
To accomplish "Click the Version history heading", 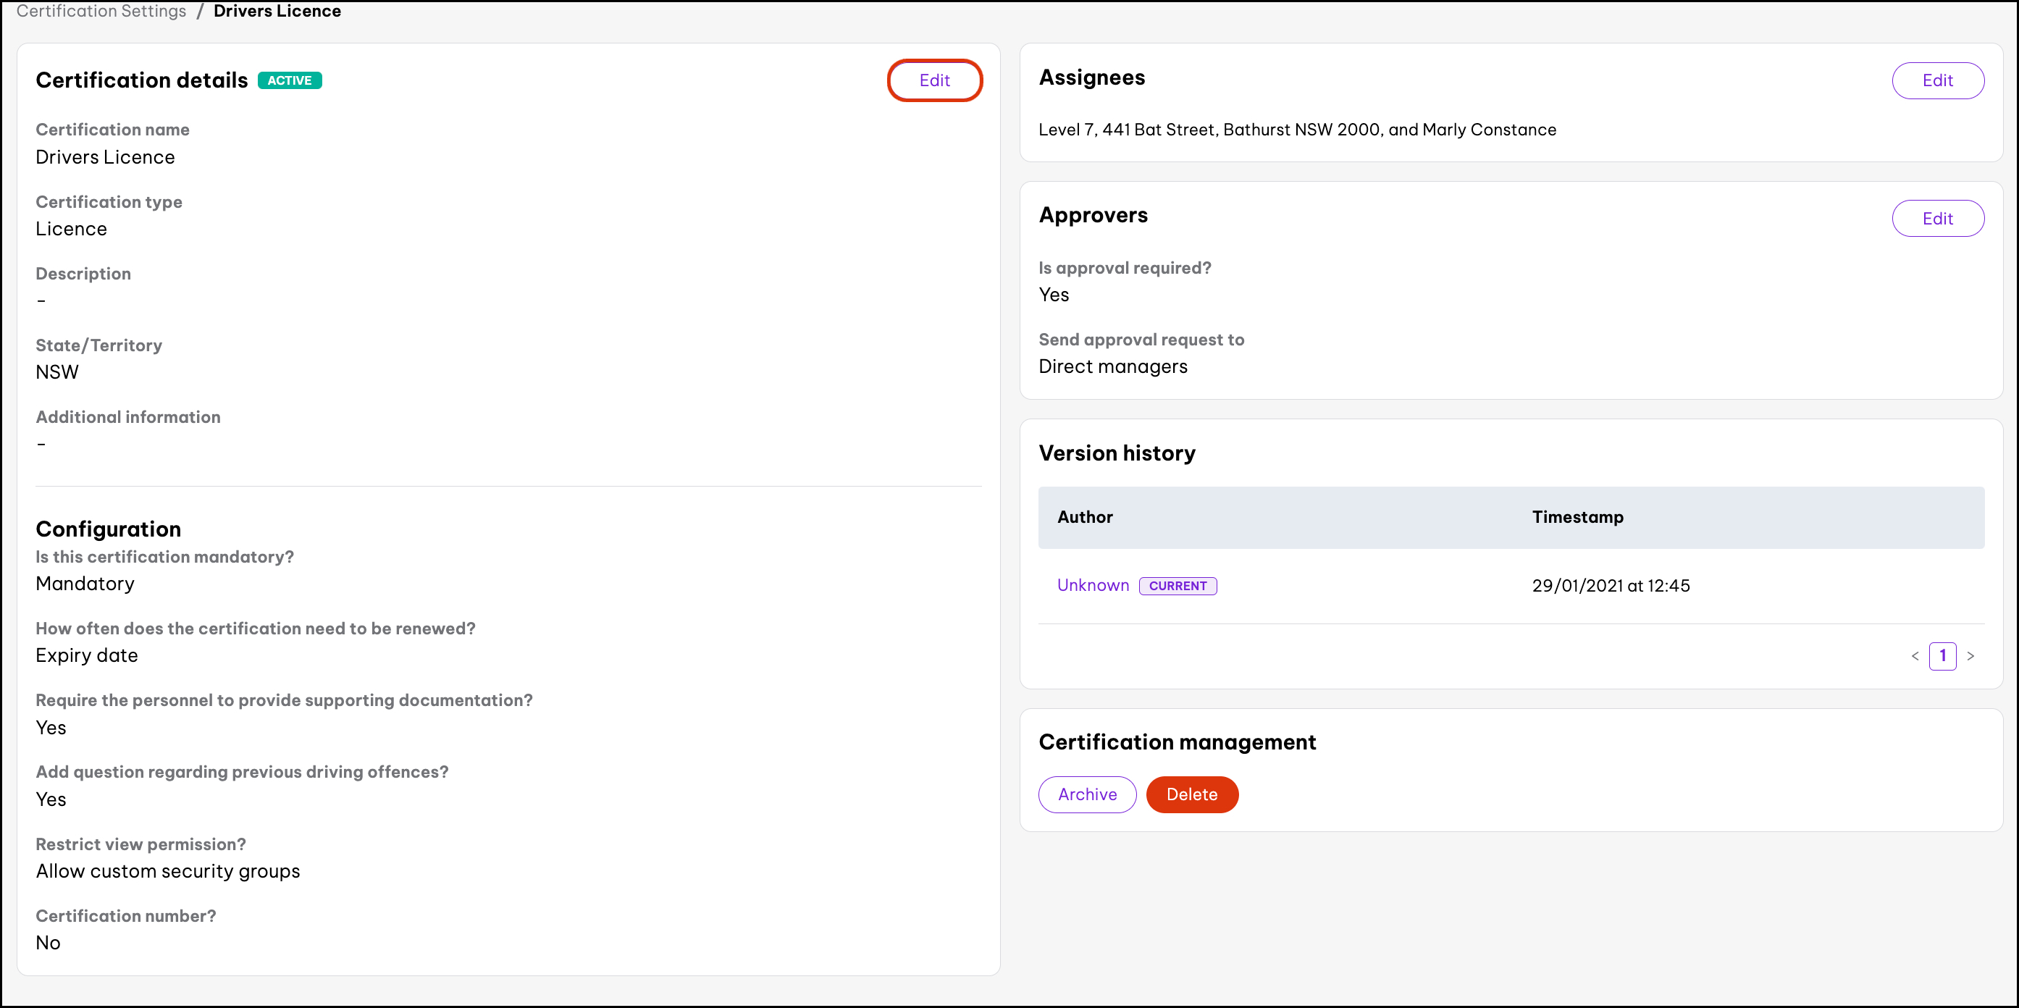I will [1116, 453].
